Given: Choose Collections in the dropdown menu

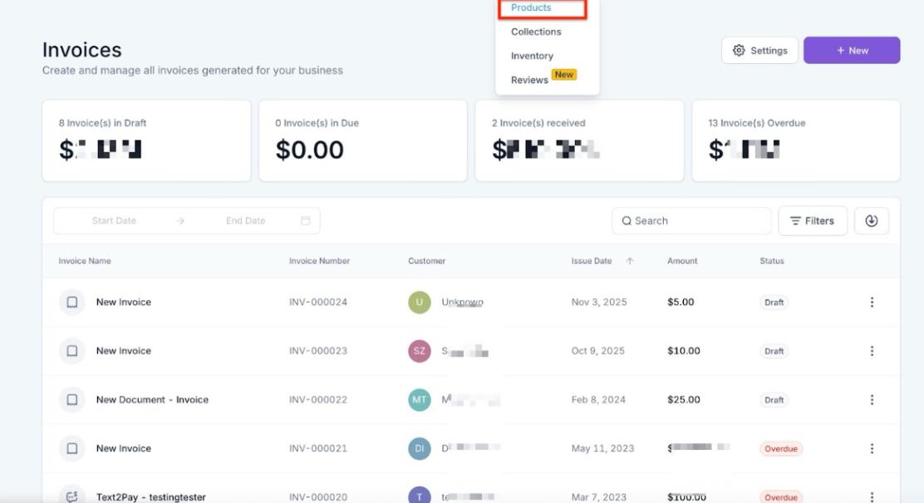Looking at the screenshot, I should pos(536,32).
